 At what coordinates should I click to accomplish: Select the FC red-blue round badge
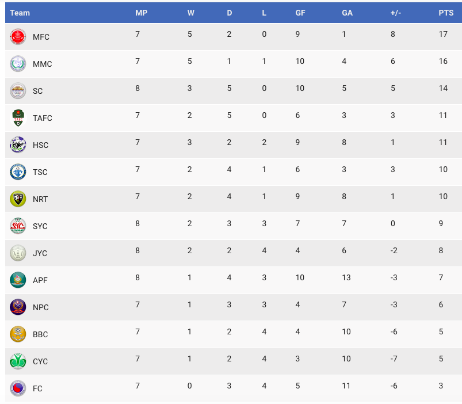coord(18,388)
